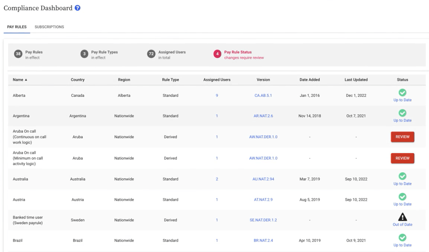
Task: Open version AU.NAT.2.94 link
Action: [x=263, y=179]
